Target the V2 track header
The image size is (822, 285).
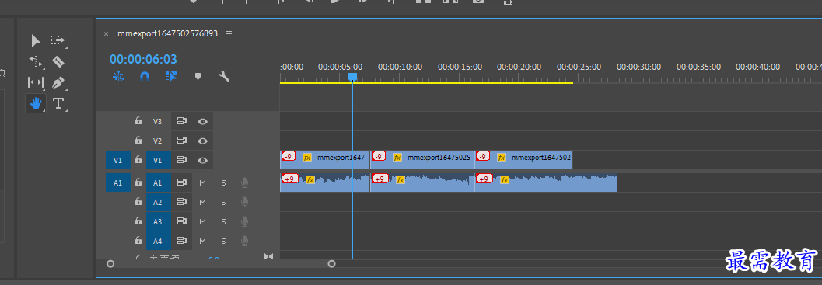158,141
